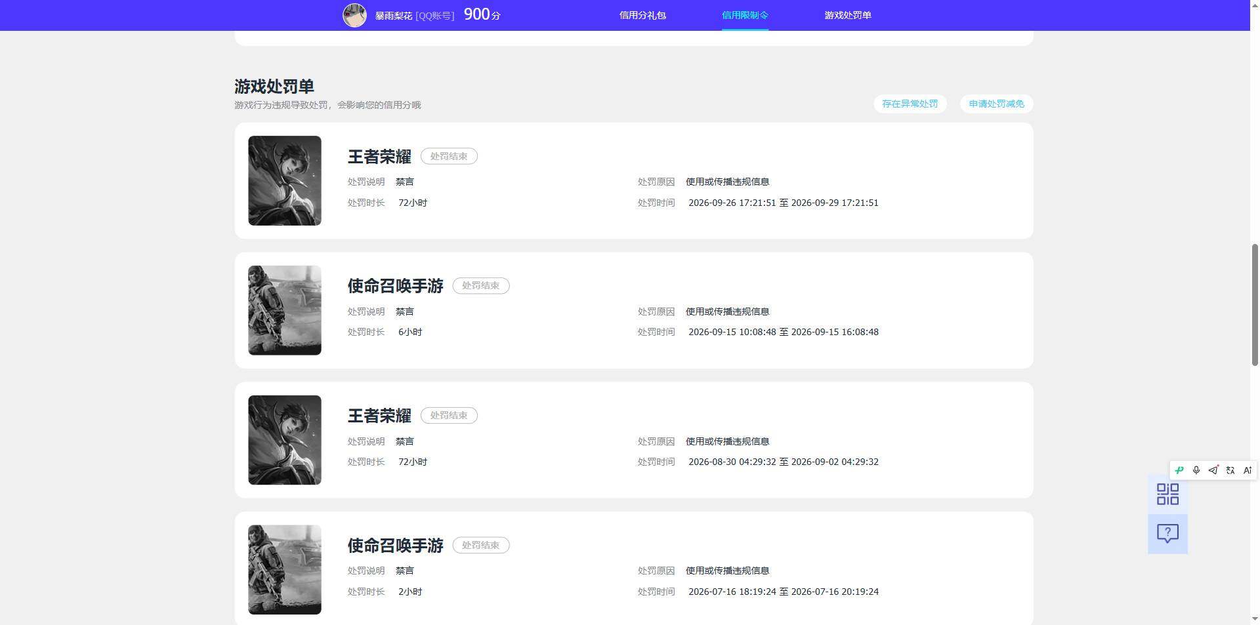Click the time range 2026-09-26 17:21:51 至 2026-09-29 17:21:51
This screenshot has height=625, width=1260.
(784, 203)
